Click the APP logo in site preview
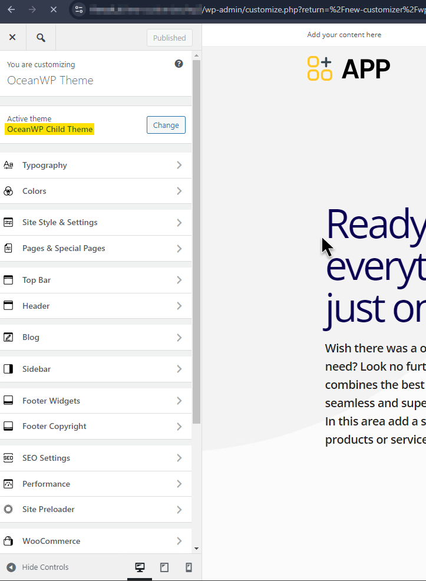The height and width of the screenshot is (581, 426). tap(349, 69)
